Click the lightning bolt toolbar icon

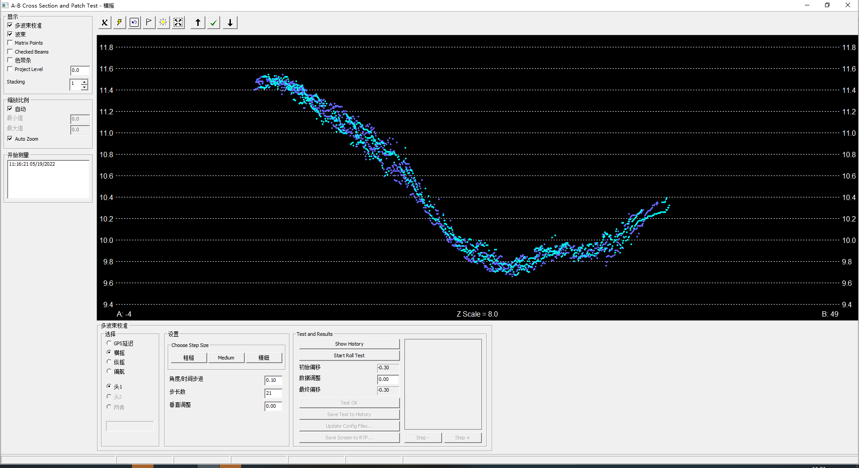(119, 23)
